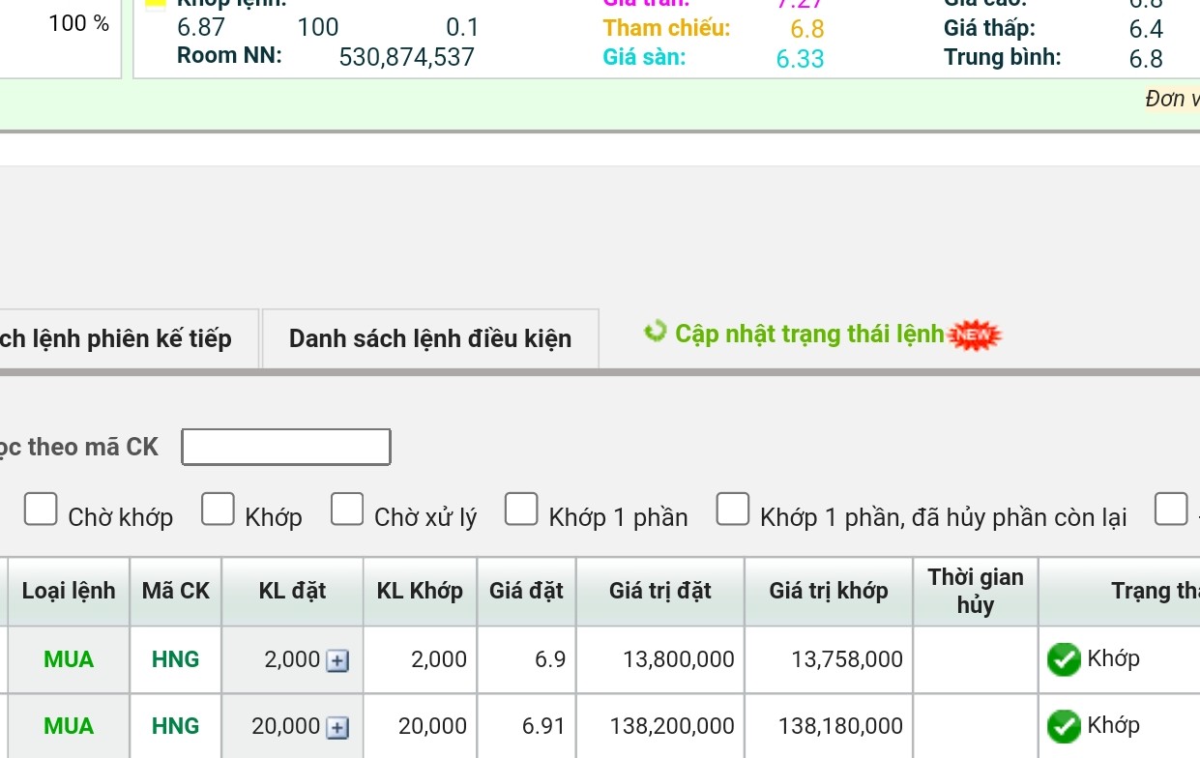
Task: Expand plus icon next to 20,000 order quantity
Action: click(337, 728)
